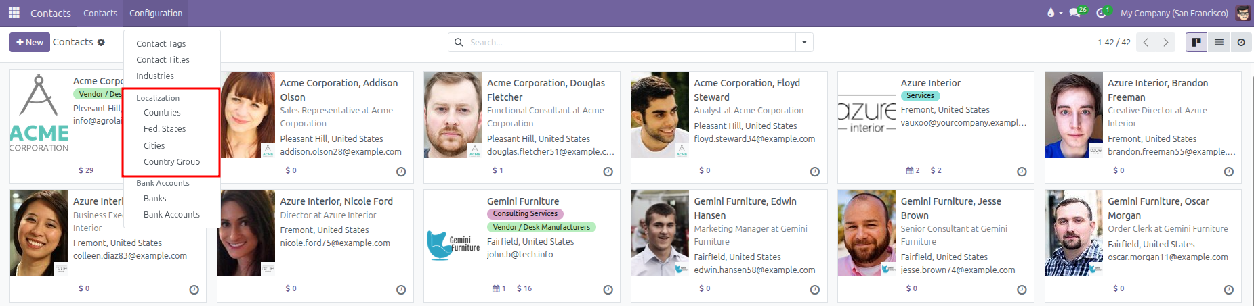Open the company switcher My Company (San Francisco)
1254x306 pixels.
[x=1174, y=13]
